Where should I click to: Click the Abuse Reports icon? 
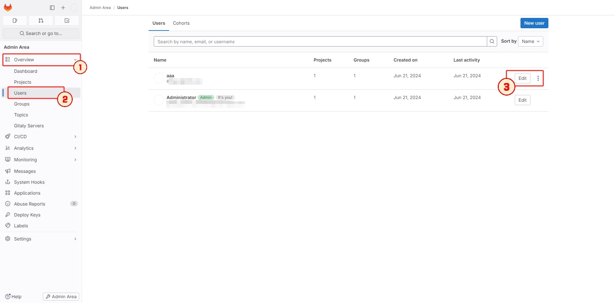8,204
